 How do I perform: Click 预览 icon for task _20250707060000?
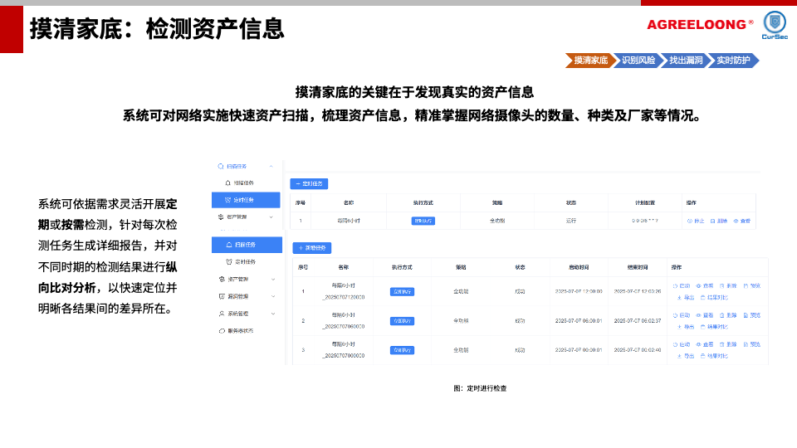(746, 315)
